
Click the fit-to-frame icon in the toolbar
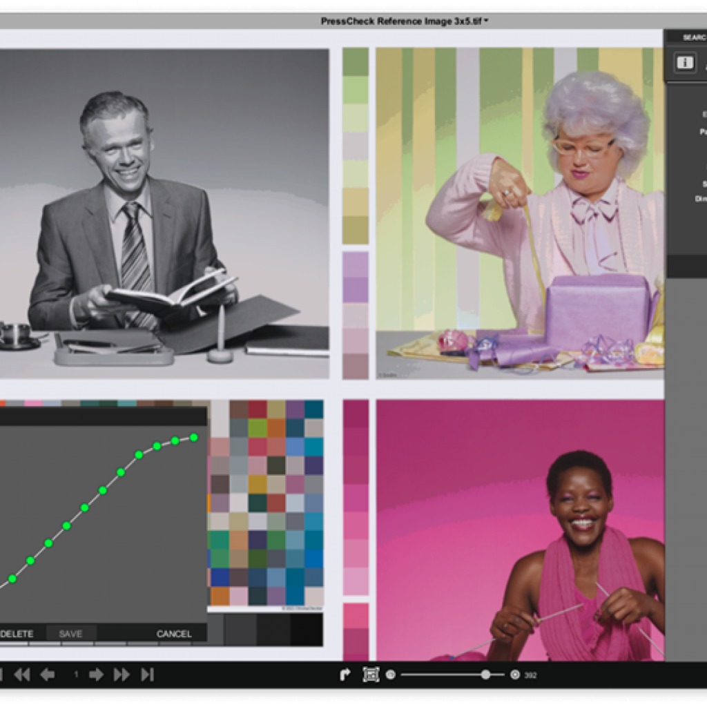[x=371, y=674]
